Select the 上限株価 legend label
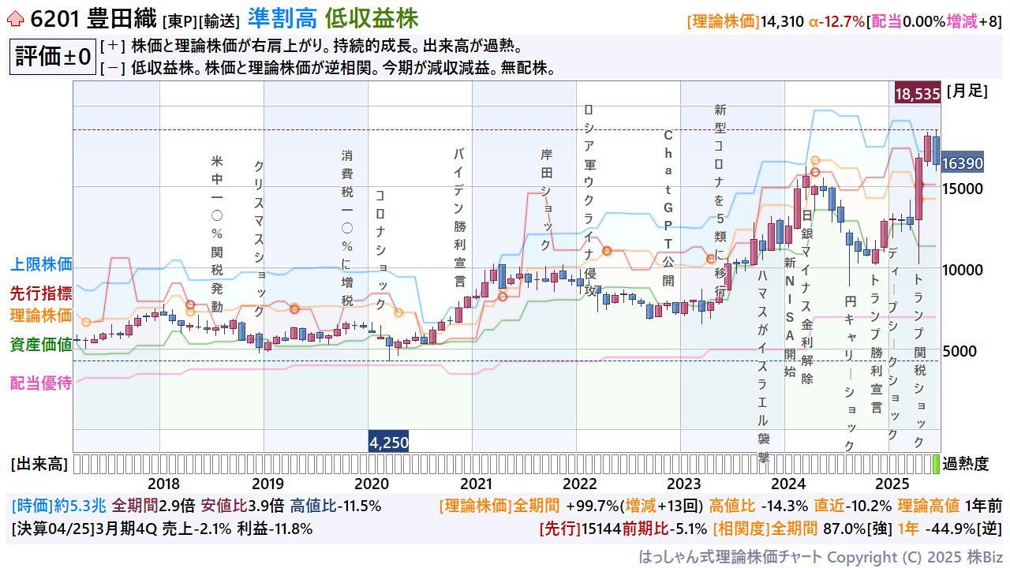The image size is (1010, 568). coord(41,264)
